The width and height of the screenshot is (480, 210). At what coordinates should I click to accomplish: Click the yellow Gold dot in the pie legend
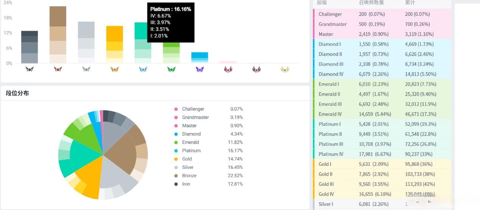[x=176, y=159]
